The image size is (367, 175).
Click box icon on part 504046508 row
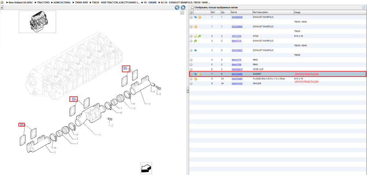click(199, 17)
